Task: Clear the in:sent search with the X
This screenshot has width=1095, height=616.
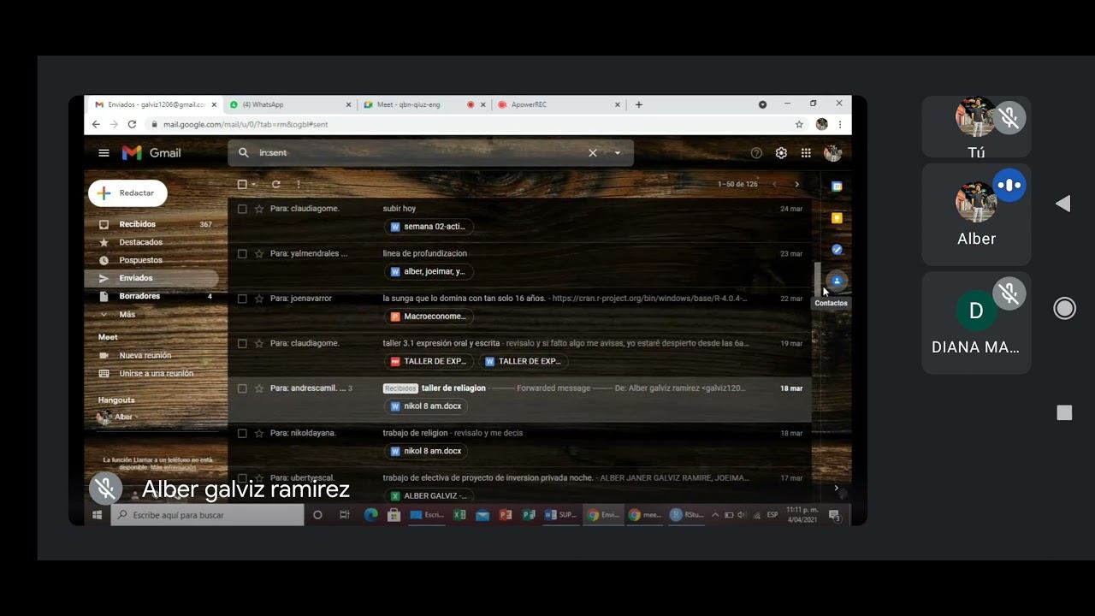Action: coord(592,153)
